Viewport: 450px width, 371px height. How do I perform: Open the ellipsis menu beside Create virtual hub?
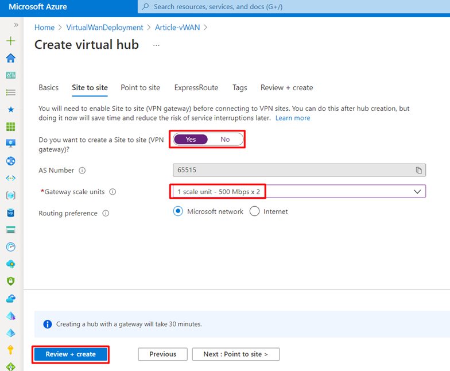tap(156, 45)
